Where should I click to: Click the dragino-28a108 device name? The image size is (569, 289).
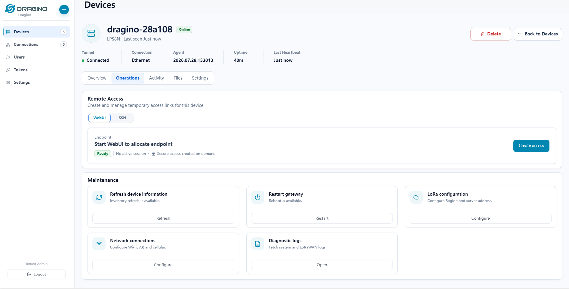click(x=140, y=29)
